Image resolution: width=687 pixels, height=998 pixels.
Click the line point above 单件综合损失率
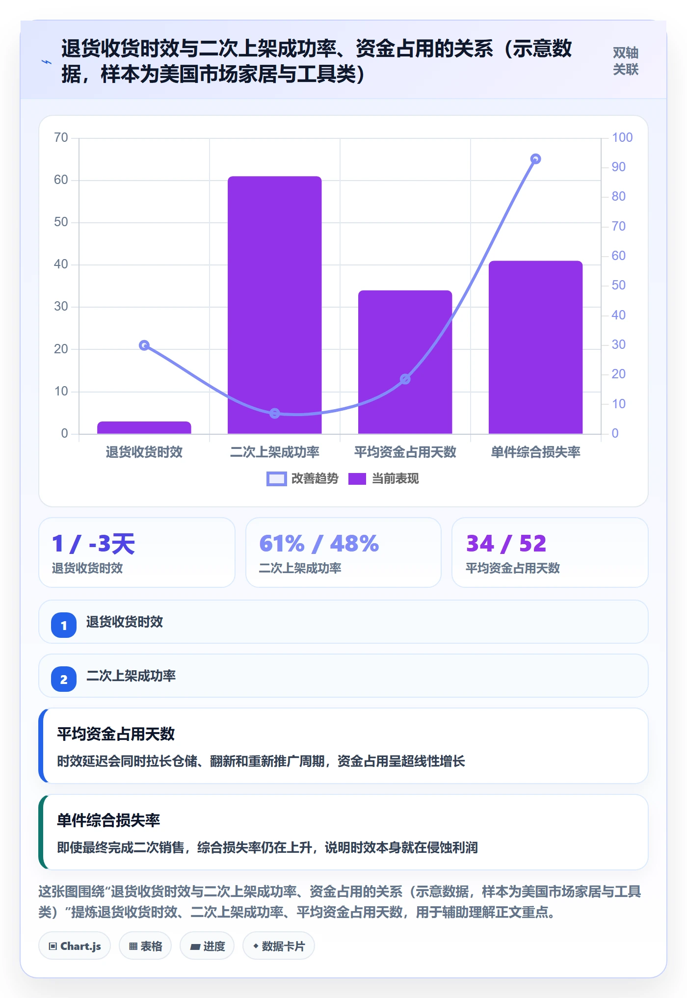535,159
